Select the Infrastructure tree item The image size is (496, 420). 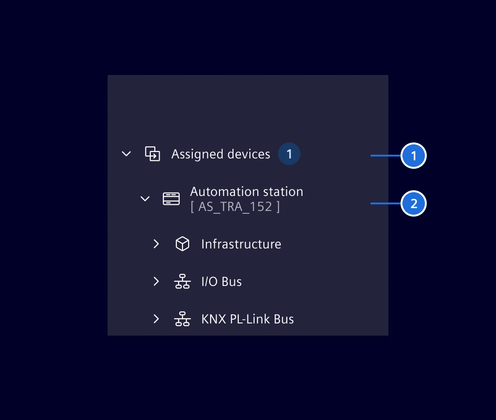pos(241,244)
